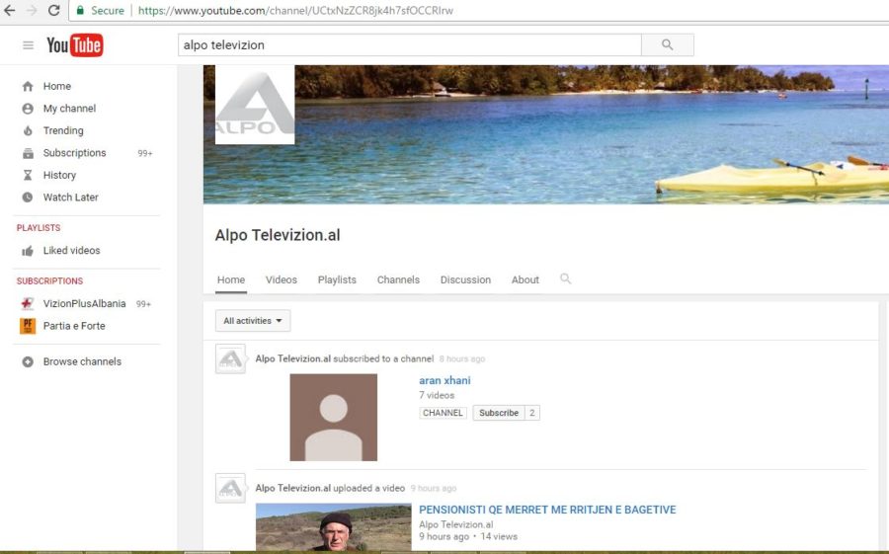Click Alpo avatar beside 'subscribed to a channel'

(230, 358)
